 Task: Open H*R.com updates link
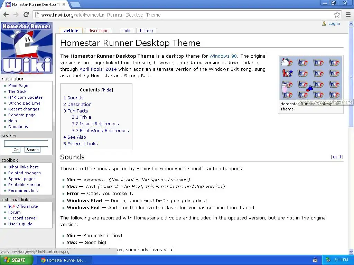26,97
